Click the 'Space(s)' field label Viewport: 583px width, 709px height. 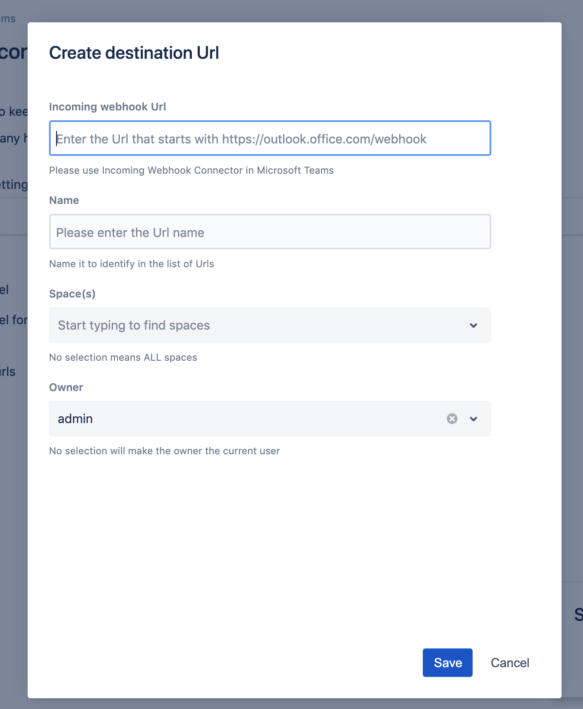tap(72, 294)
